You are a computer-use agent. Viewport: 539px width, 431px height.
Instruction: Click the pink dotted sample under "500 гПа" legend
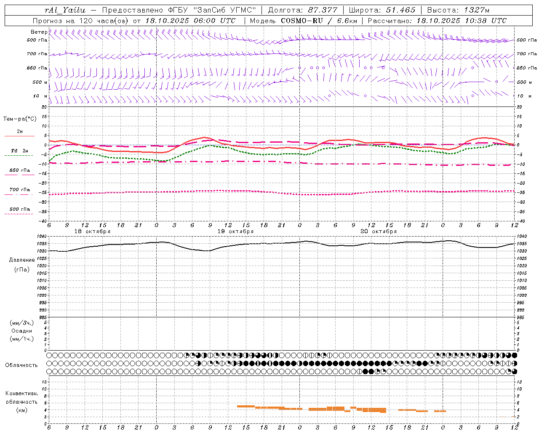tap(19, 214)
